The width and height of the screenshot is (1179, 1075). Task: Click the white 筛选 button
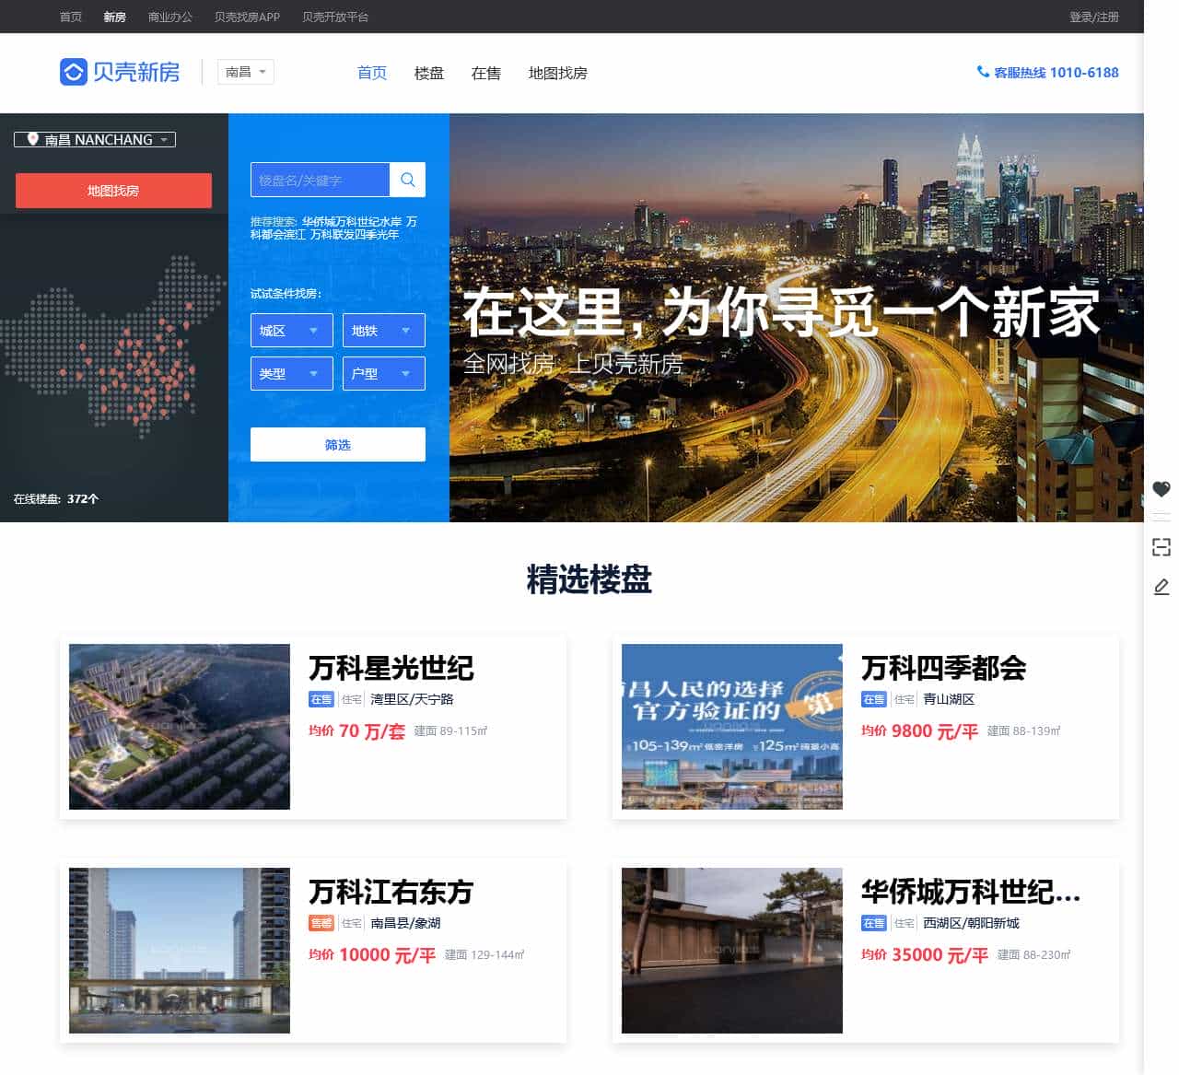click(338, 445)
